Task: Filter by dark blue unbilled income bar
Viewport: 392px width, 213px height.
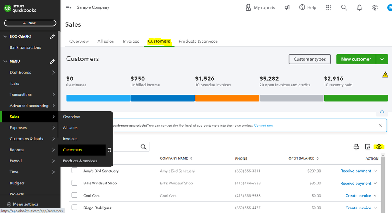Action: click(x=163, y=98)
